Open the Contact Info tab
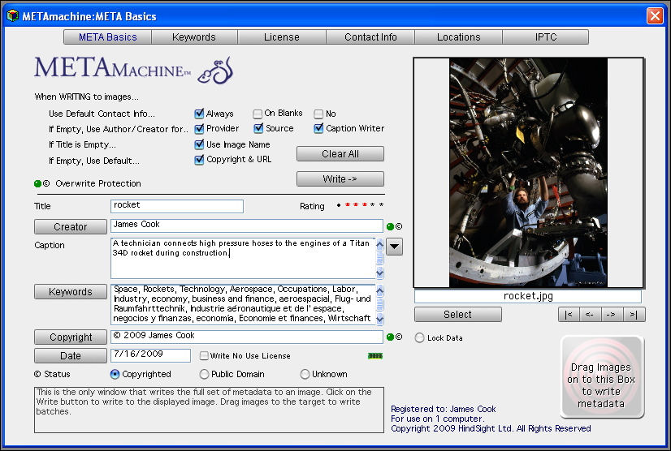Image resolution: width=671 pixels, height=451 pixels. click(370, 37)
